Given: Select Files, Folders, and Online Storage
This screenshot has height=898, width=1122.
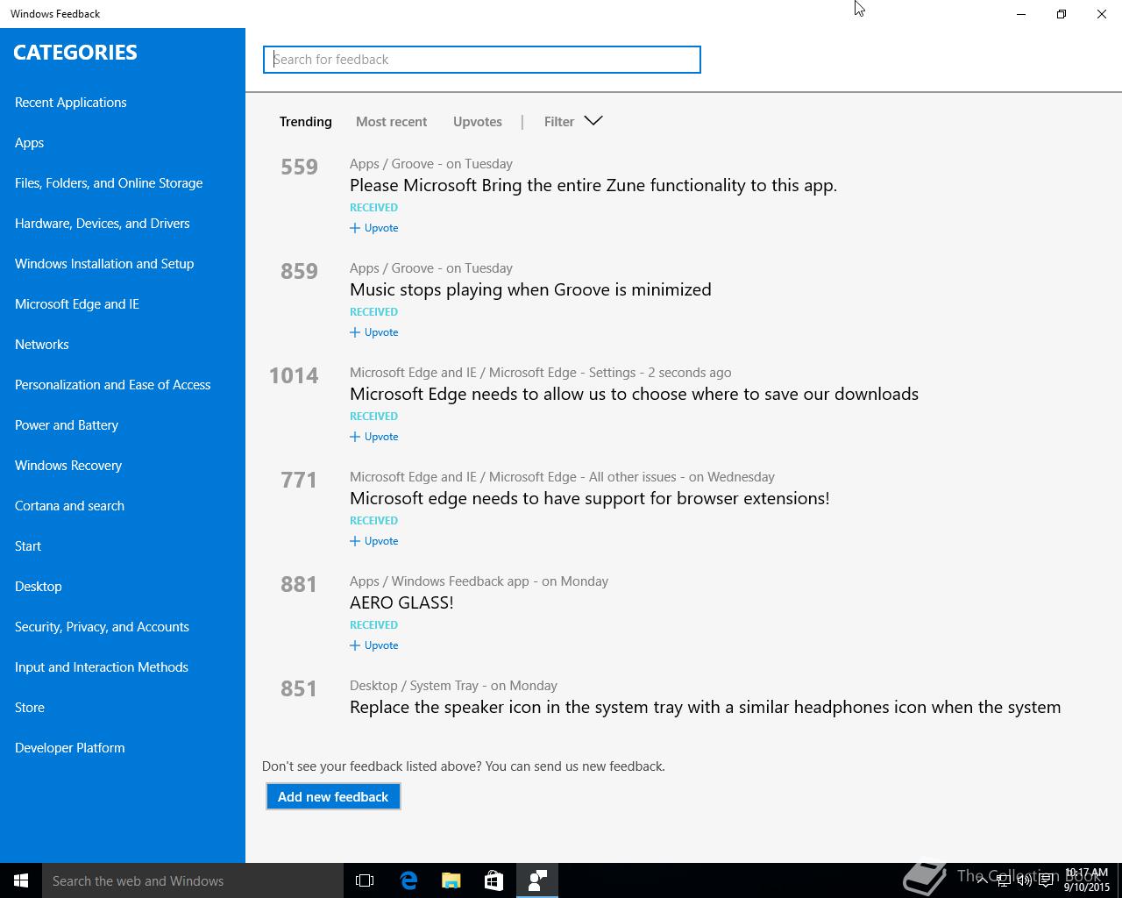Looking at the screenshot, I should point(109,183).
